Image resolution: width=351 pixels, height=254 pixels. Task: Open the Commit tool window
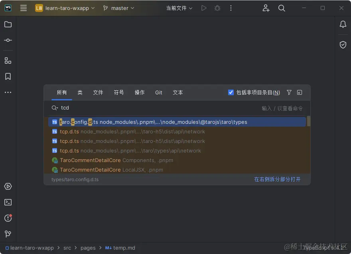point(8,40)
